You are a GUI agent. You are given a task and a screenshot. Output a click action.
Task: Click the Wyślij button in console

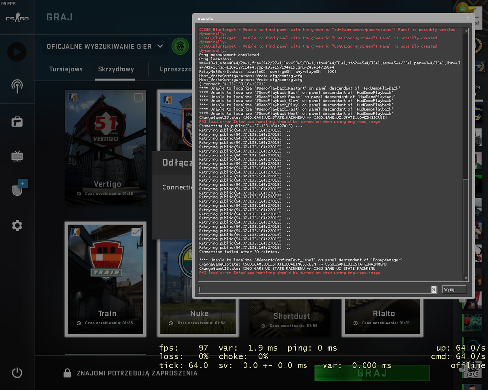[454, 290]
